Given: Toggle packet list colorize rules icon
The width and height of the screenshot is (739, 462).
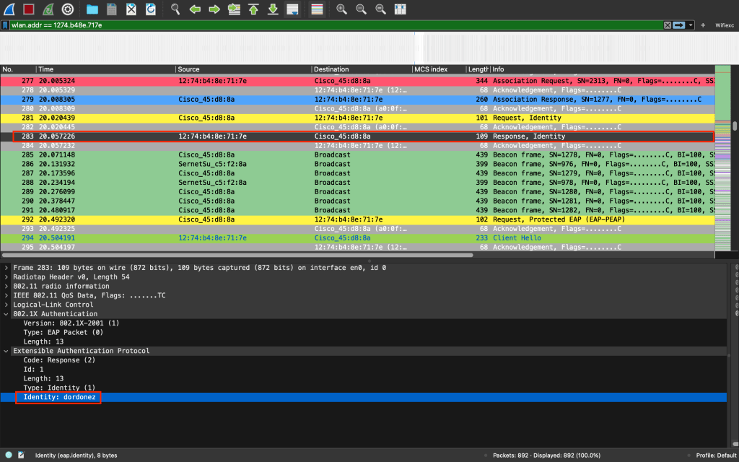Looking at the screenshot, I should 316,9.
